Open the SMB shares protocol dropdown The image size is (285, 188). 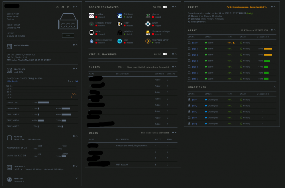coord(121,67)
